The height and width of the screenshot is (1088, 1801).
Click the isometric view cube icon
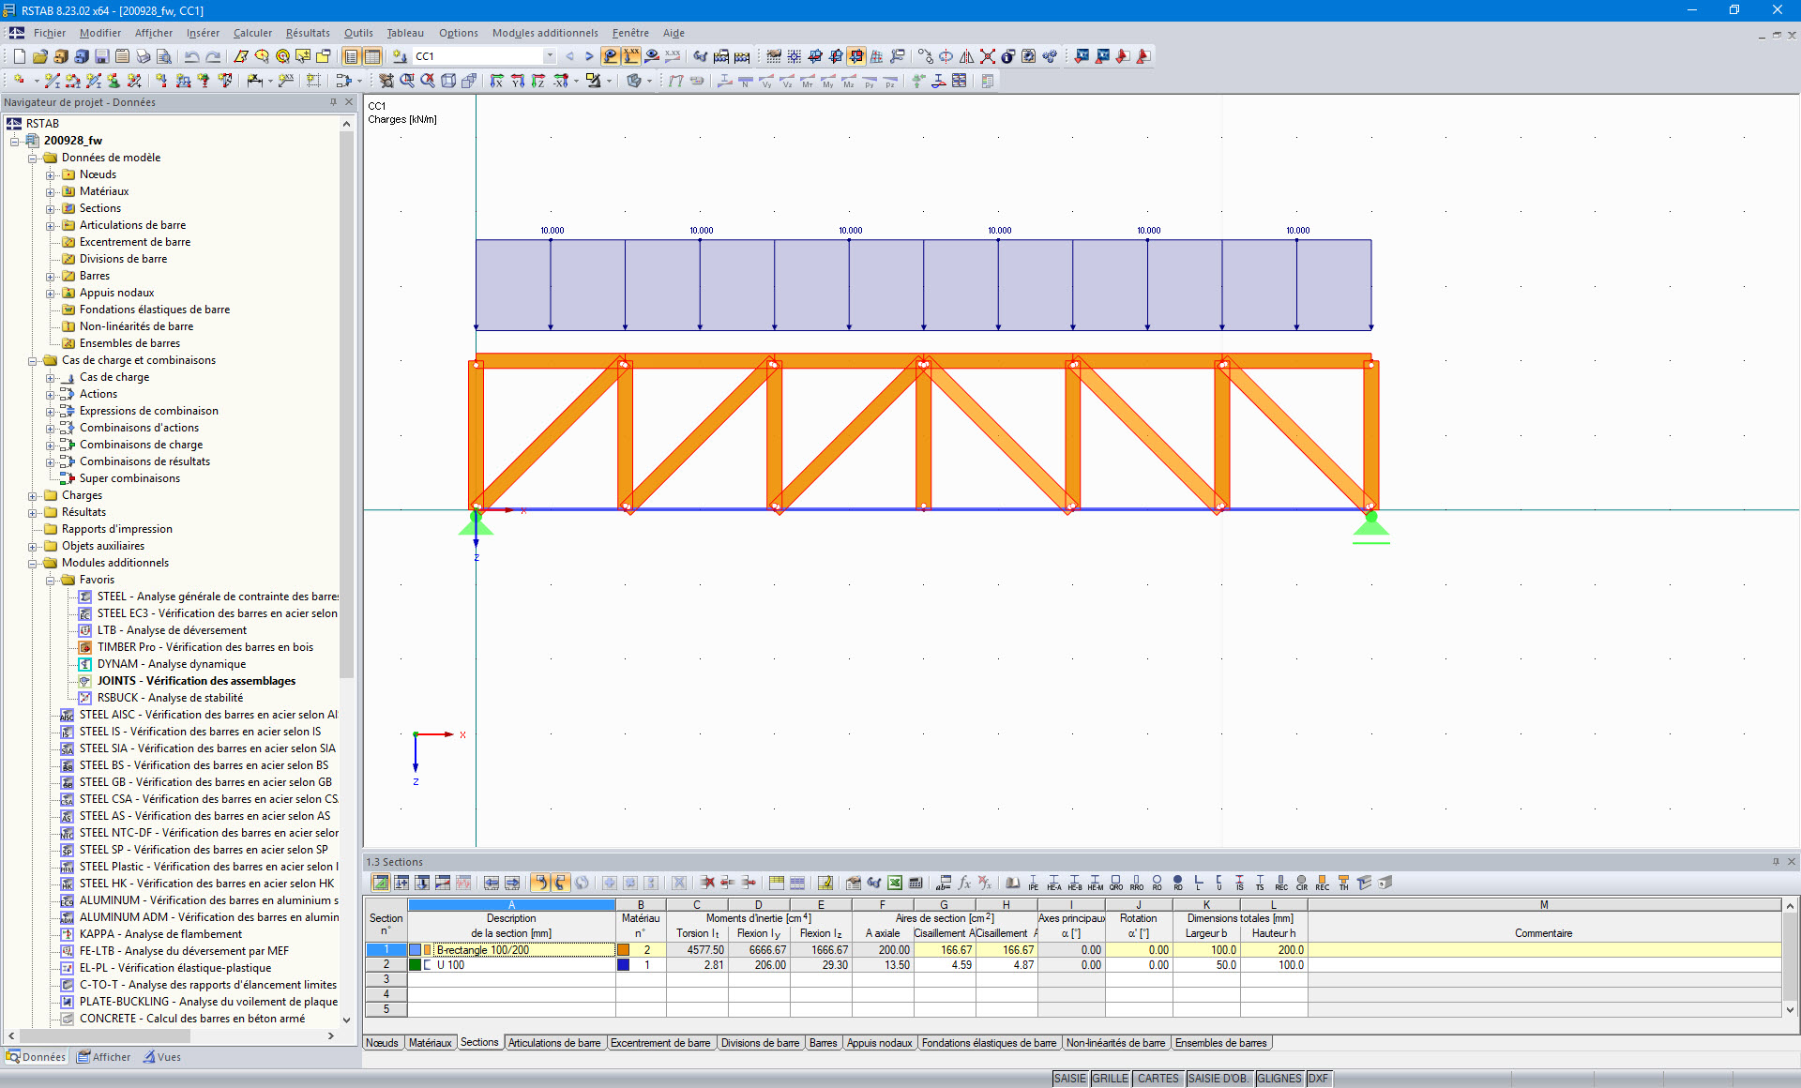click(448, 81)
